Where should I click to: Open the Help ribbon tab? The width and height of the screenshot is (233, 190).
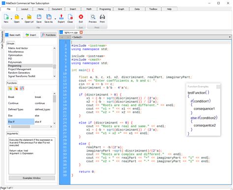169,9
